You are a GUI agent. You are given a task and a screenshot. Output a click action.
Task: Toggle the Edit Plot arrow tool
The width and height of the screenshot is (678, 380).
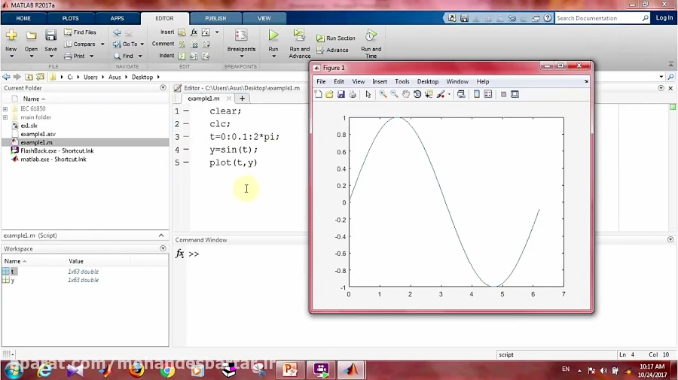(368, 94)
